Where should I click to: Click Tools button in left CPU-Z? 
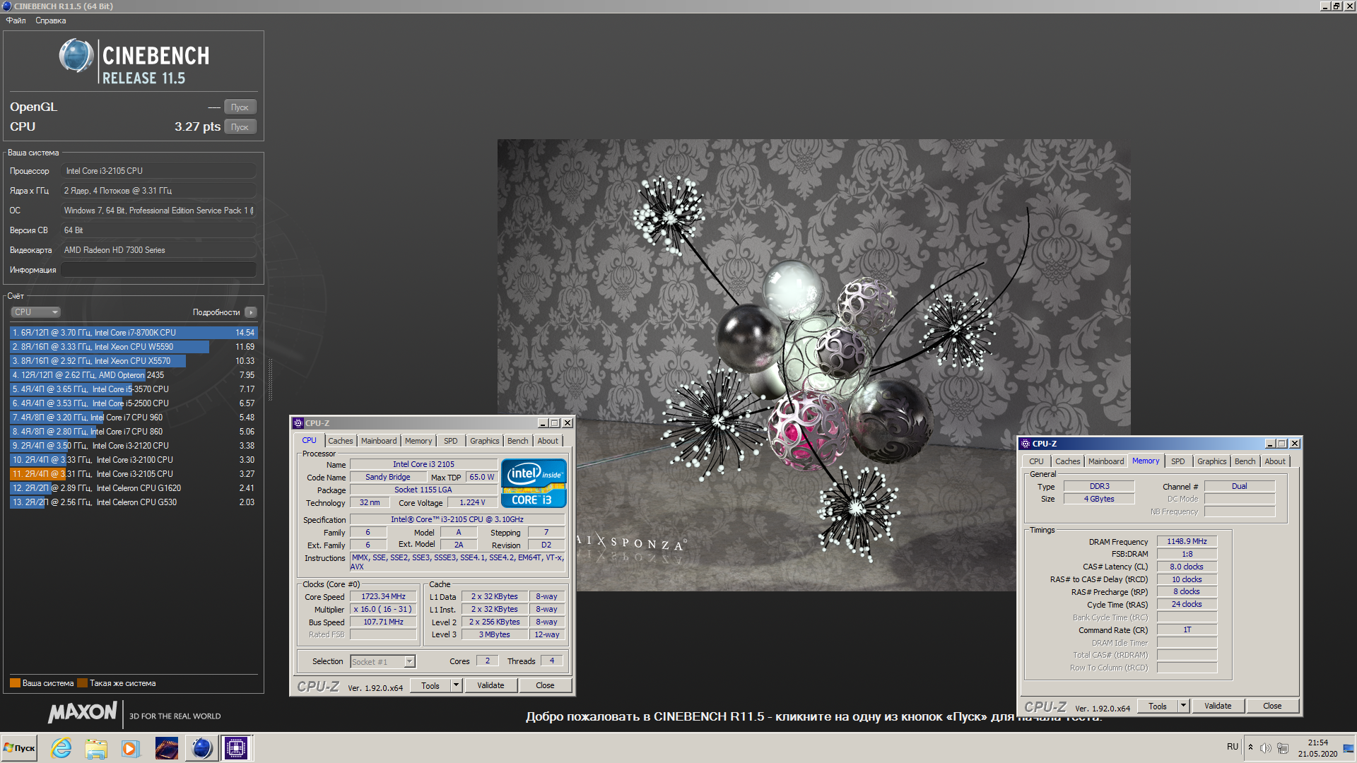[x=430, y=685]
